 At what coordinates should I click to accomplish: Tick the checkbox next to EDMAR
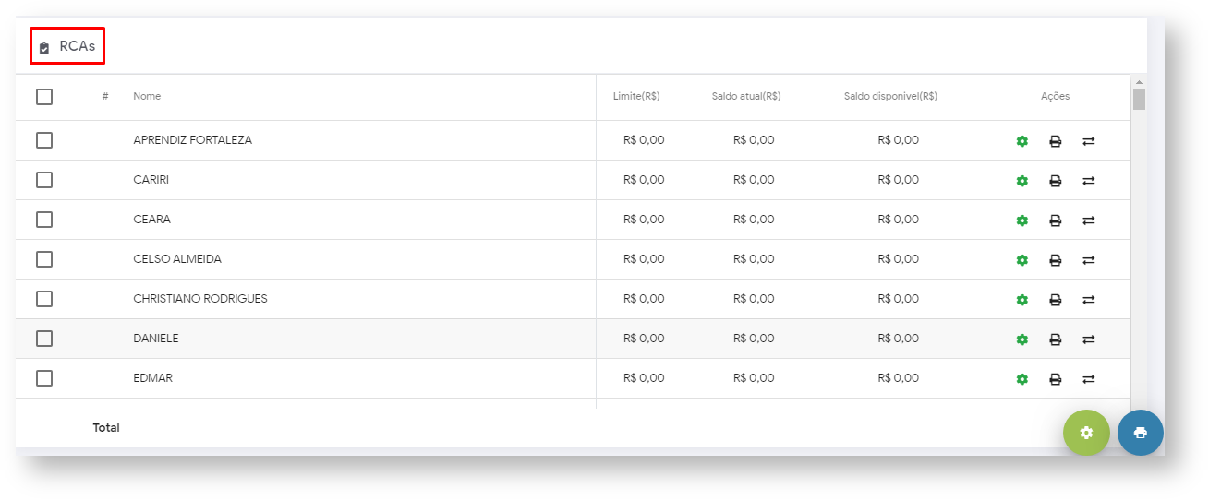click(x=44, y=378)
